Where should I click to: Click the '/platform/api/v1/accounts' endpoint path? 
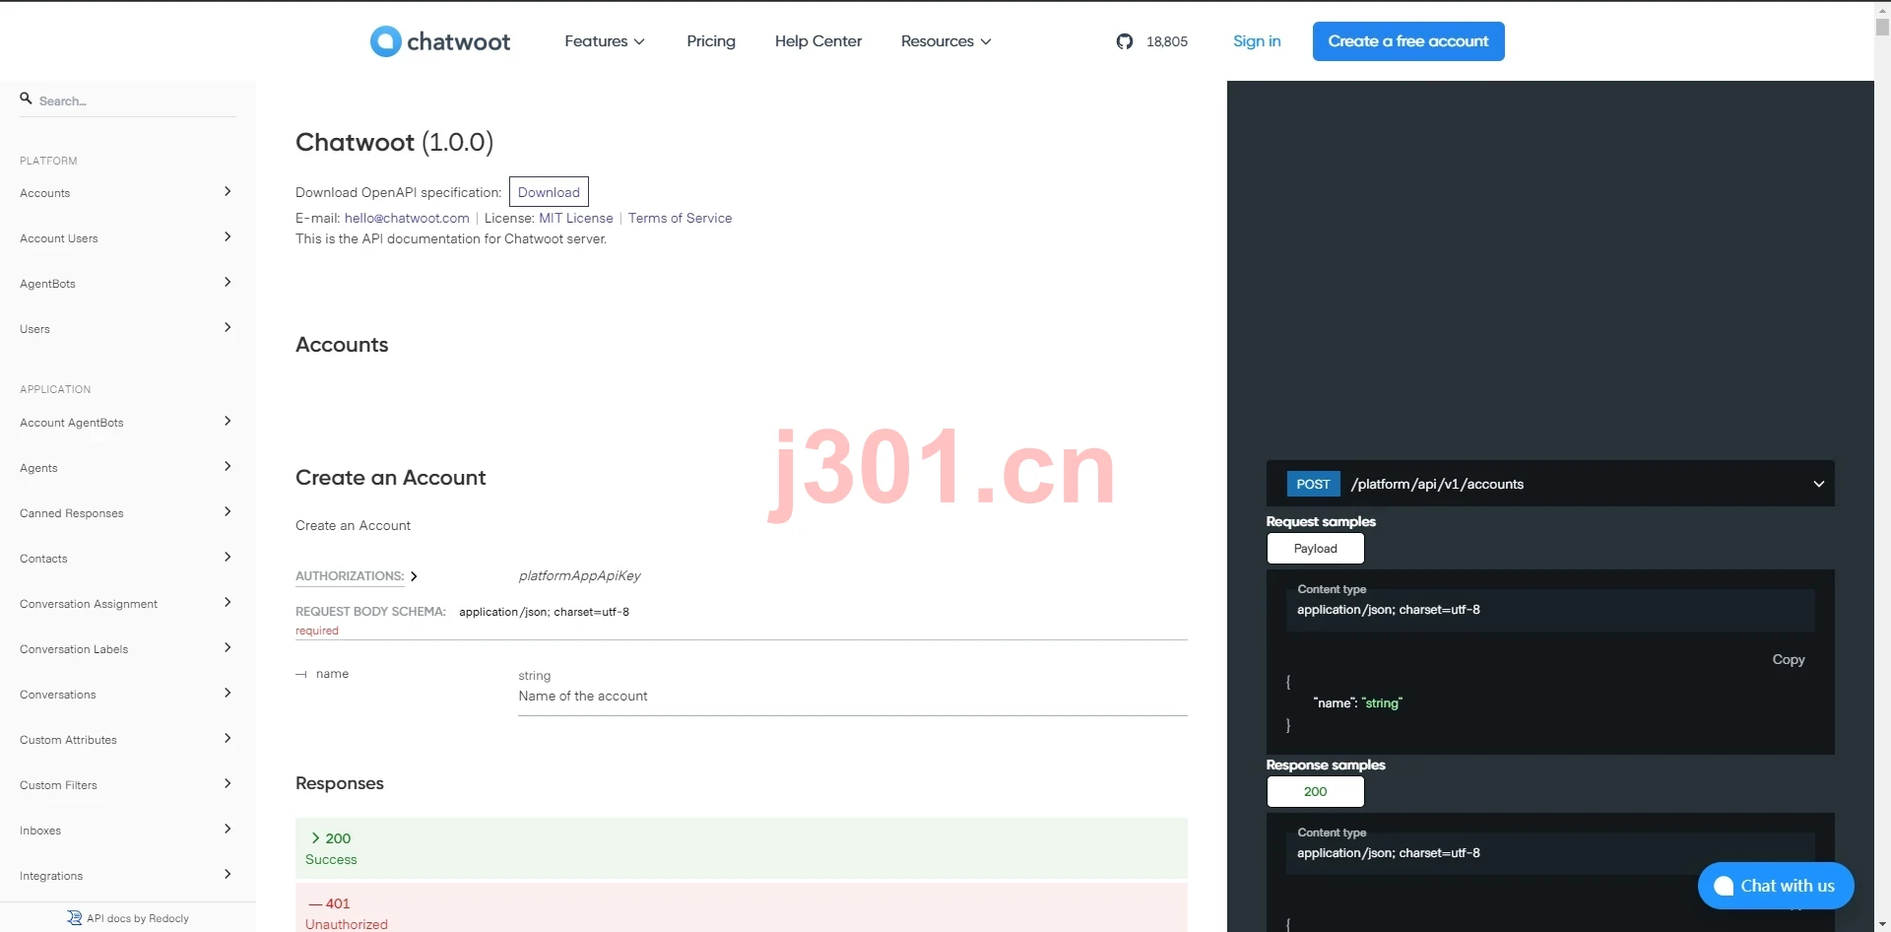1437,484
